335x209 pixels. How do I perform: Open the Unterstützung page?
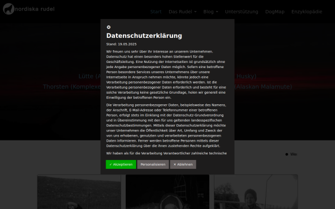pos(241,12)
